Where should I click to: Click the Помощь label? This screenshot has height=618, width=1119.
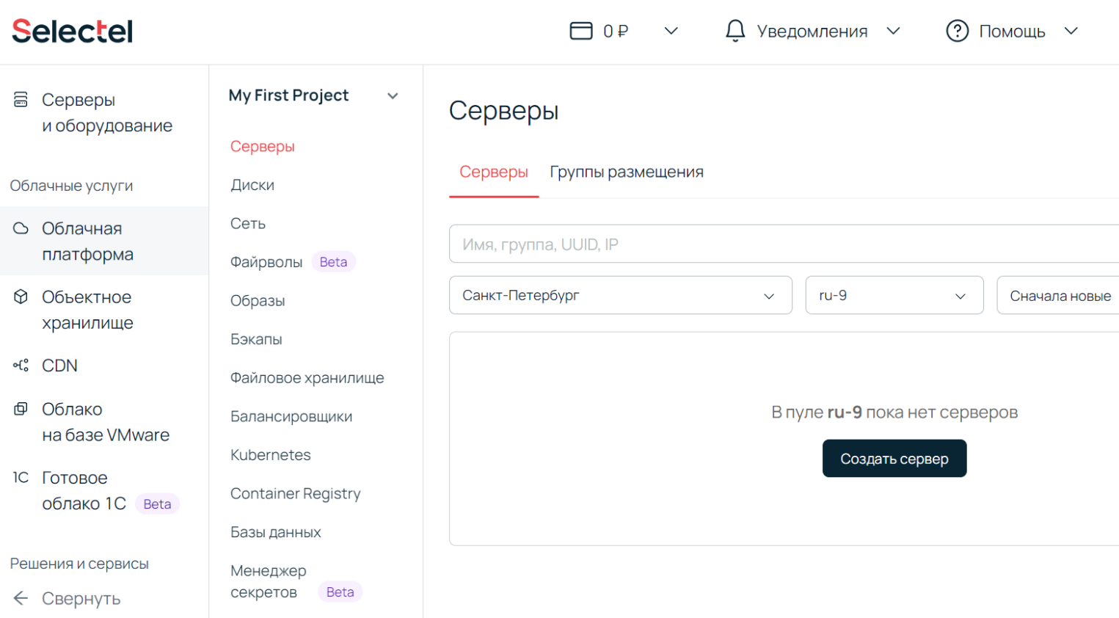point(1012,31)
